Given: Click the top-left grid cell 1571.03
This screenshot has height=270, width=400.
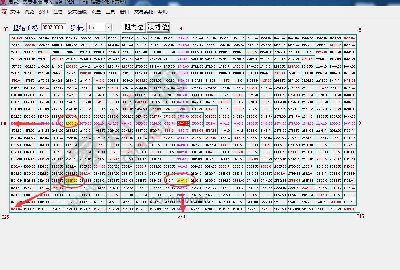Looking at the screenshot, I should click(x=16, y=38).
